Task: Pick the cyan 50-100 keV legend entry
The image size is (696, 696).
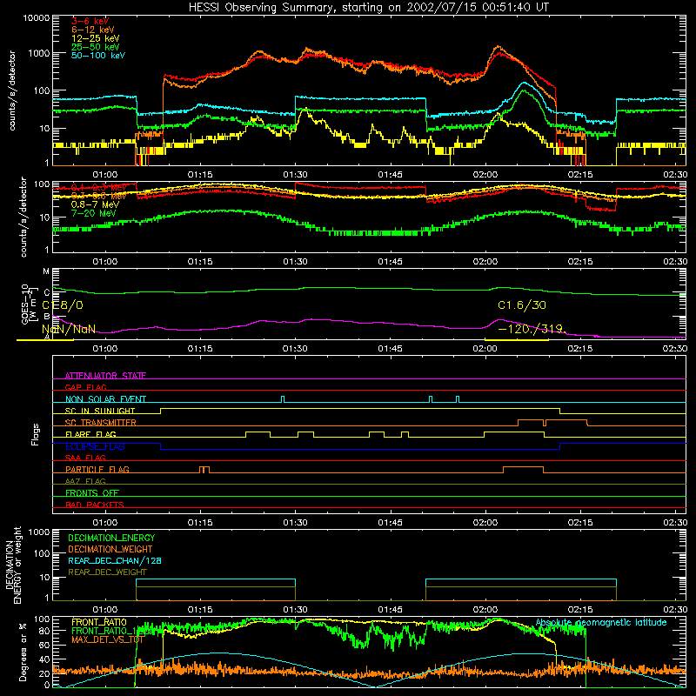Action: (98, 56)
